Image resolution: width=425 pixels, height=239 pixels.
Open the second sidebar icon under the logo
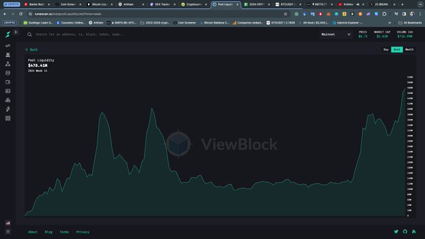click(8, 55)
